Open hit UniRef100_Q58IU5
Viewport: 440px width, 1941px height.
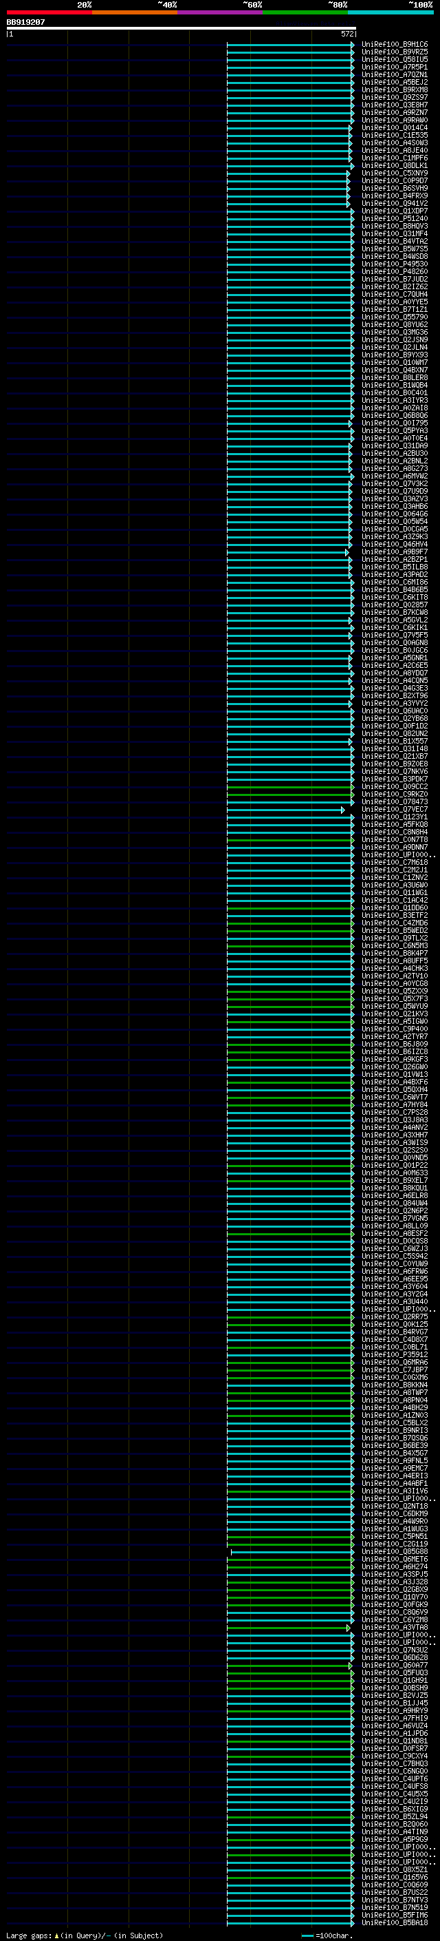click(394, 59)
